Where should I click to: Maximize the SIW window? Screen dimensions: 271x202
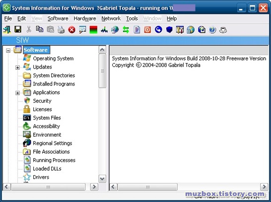click(252, 8)
